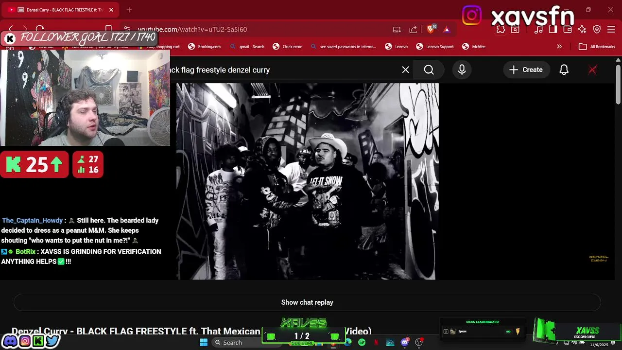Open Brave VPN shield icon
The height and width of the screenshot is (350, 622).
coord(597,29)
